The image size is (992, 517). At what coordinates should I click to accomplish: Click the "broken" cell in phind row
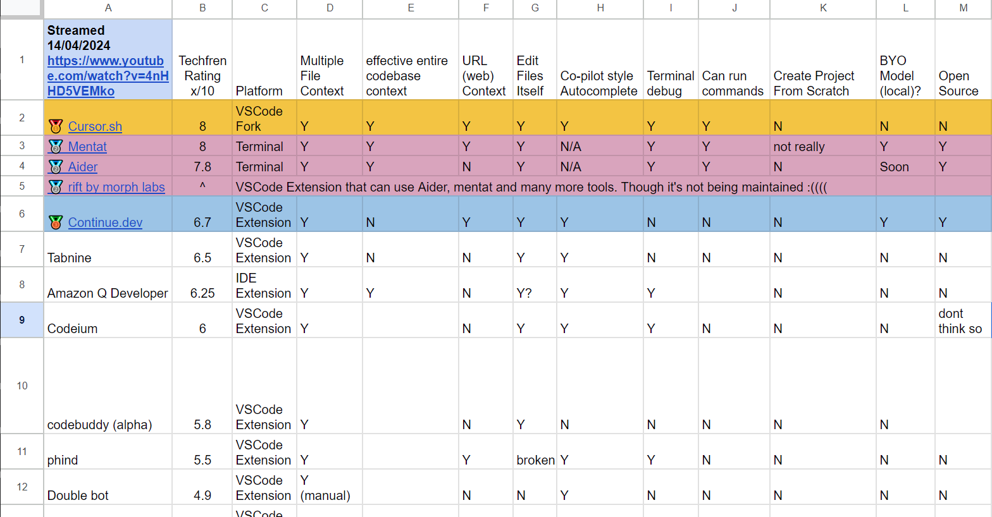(x=535, y=460)
